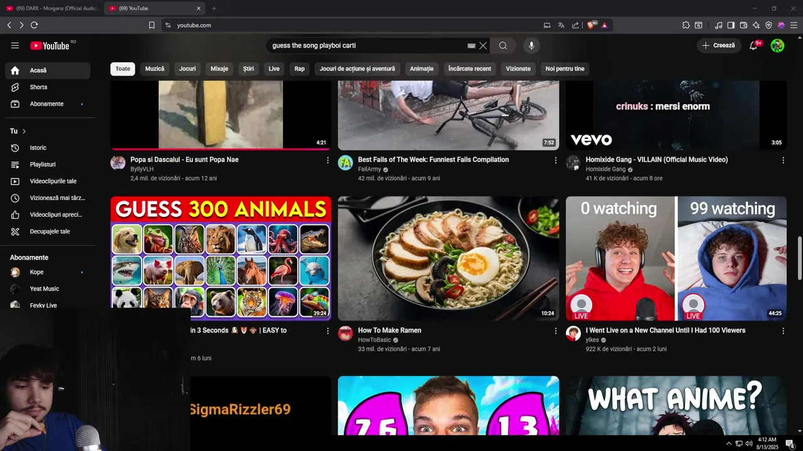Click the YouTube logo
This screenshot has width=803, height=451.
(50, 46)
